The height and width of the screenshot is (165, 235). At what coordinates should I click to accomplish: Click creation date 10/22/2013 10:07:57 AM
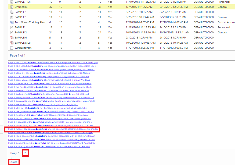tap(140, 43)
